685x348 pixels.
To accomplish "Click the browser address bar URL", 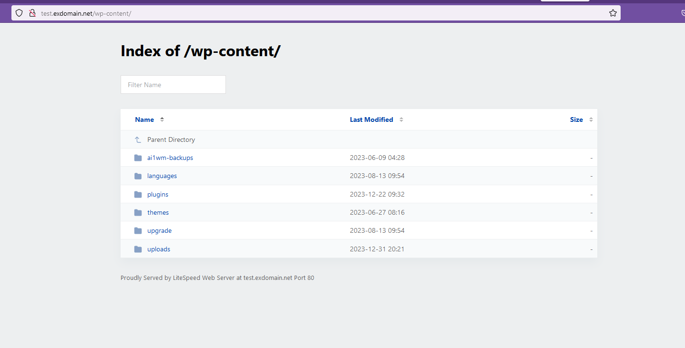I will tap(86, 13).
